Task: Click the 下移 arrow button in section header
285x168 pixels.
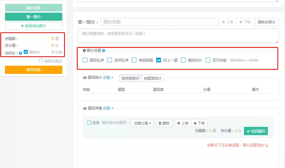Action: coord(245,22)
